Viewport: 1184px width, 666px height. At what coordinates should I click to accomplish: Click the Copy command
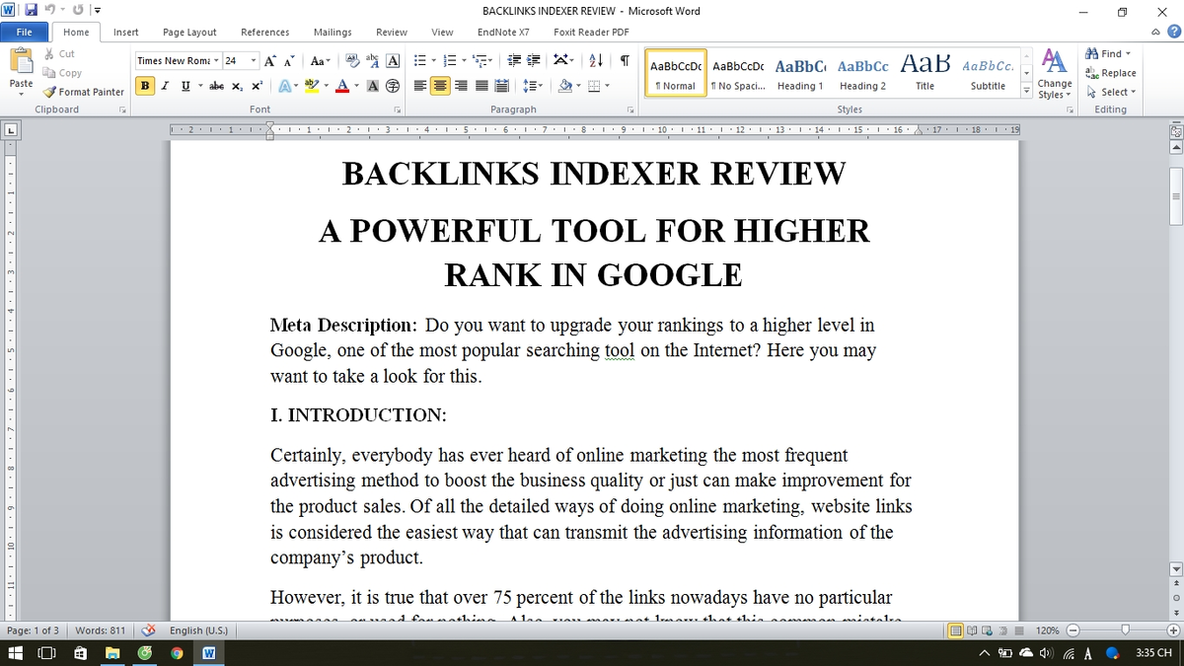63,72
